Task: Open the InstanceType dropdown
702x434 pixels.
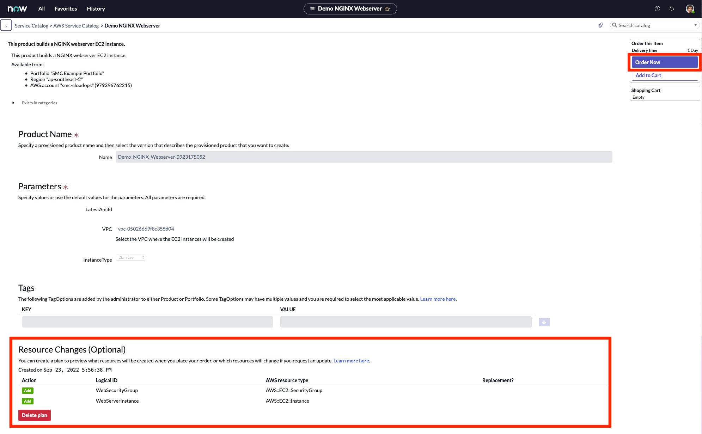Action: 131,257
